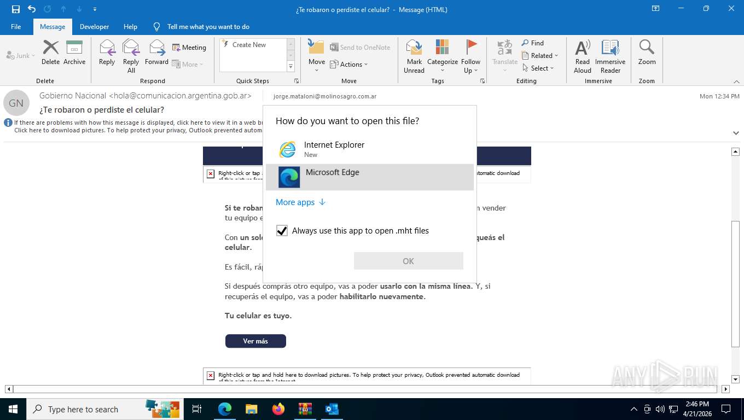The height and width of the screenshot is (420, 744).
Task: Mark the message Unread
Action: [414, 56]
